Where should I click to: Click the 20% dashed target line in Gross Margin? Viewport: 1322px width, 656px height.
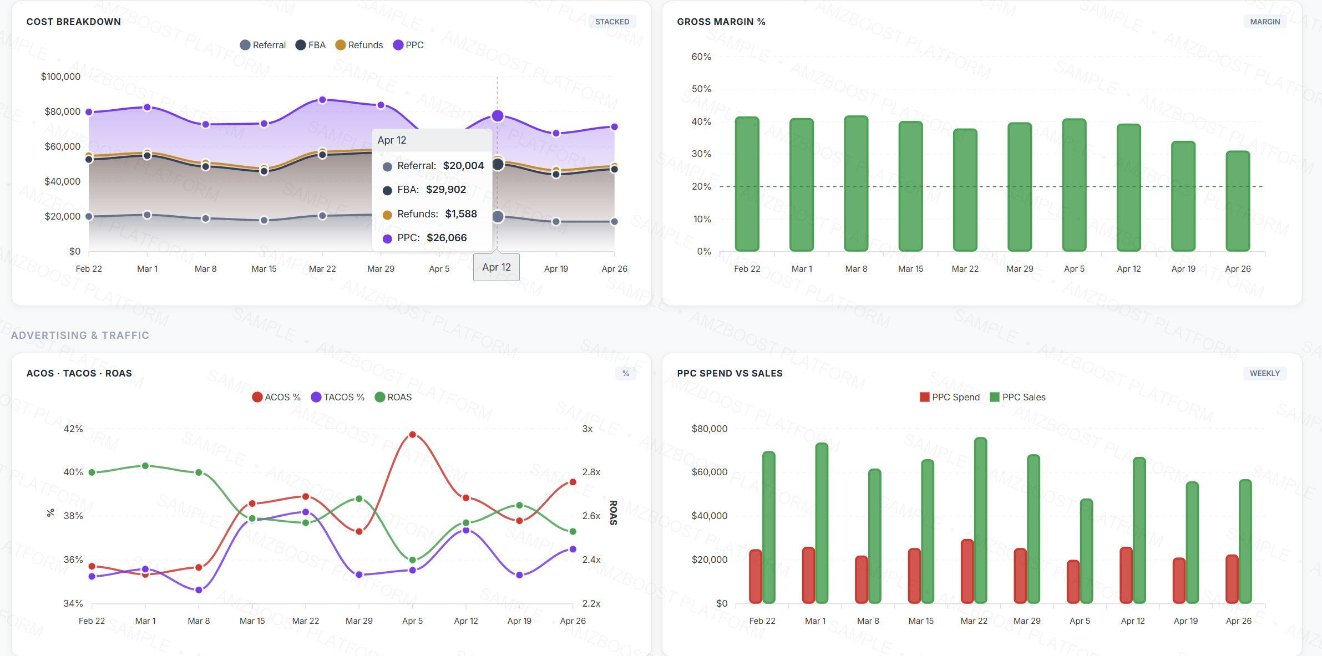coord(992,186)
